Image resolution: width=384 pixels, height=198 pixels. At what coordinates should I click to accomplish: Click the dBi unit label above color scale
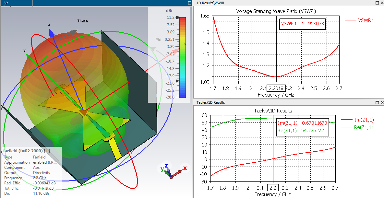point(169,10)
